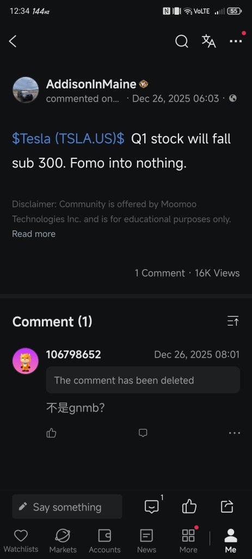Open the AddisonInMaine profile name
252x559 pixels.
91,84
